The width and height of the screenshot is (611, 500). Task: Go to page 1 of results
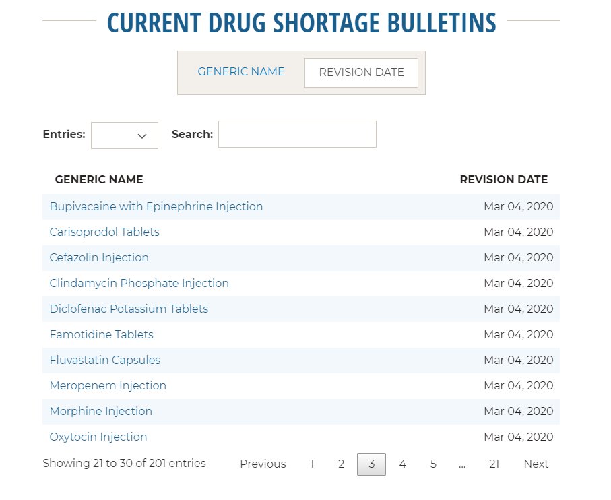(x=312, y=464)
